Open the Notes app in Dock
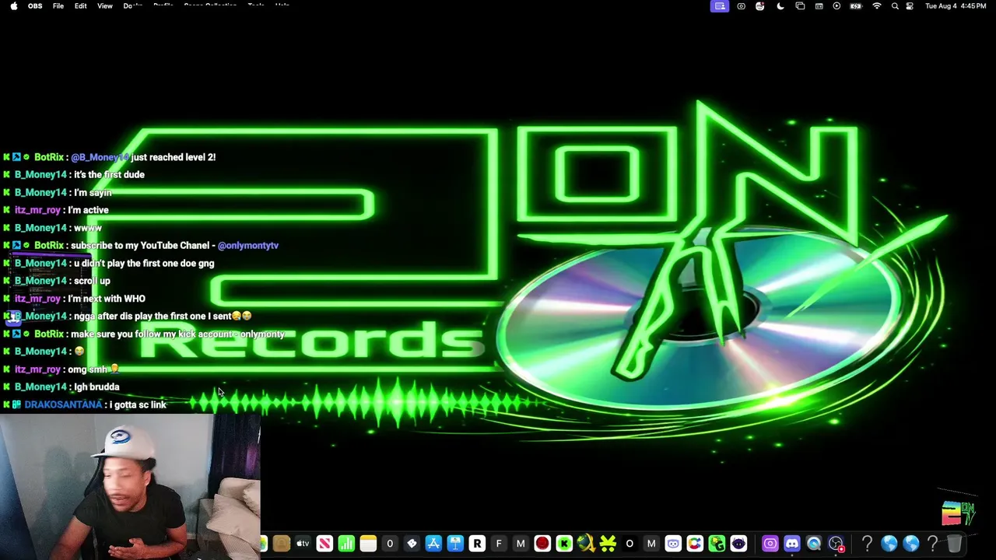This screenshot has width=996, height=560. coord(368,543)
